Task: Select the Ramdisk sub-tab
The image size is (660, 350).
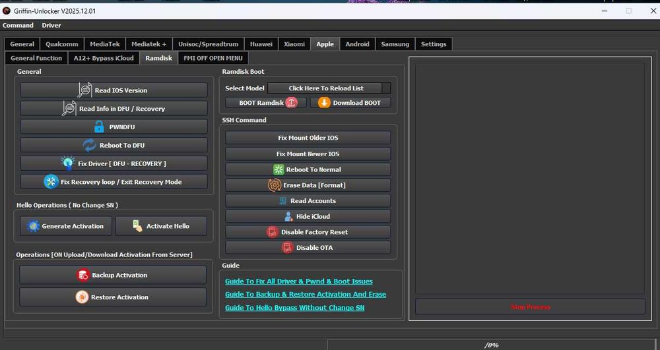Action: (158, 58)
